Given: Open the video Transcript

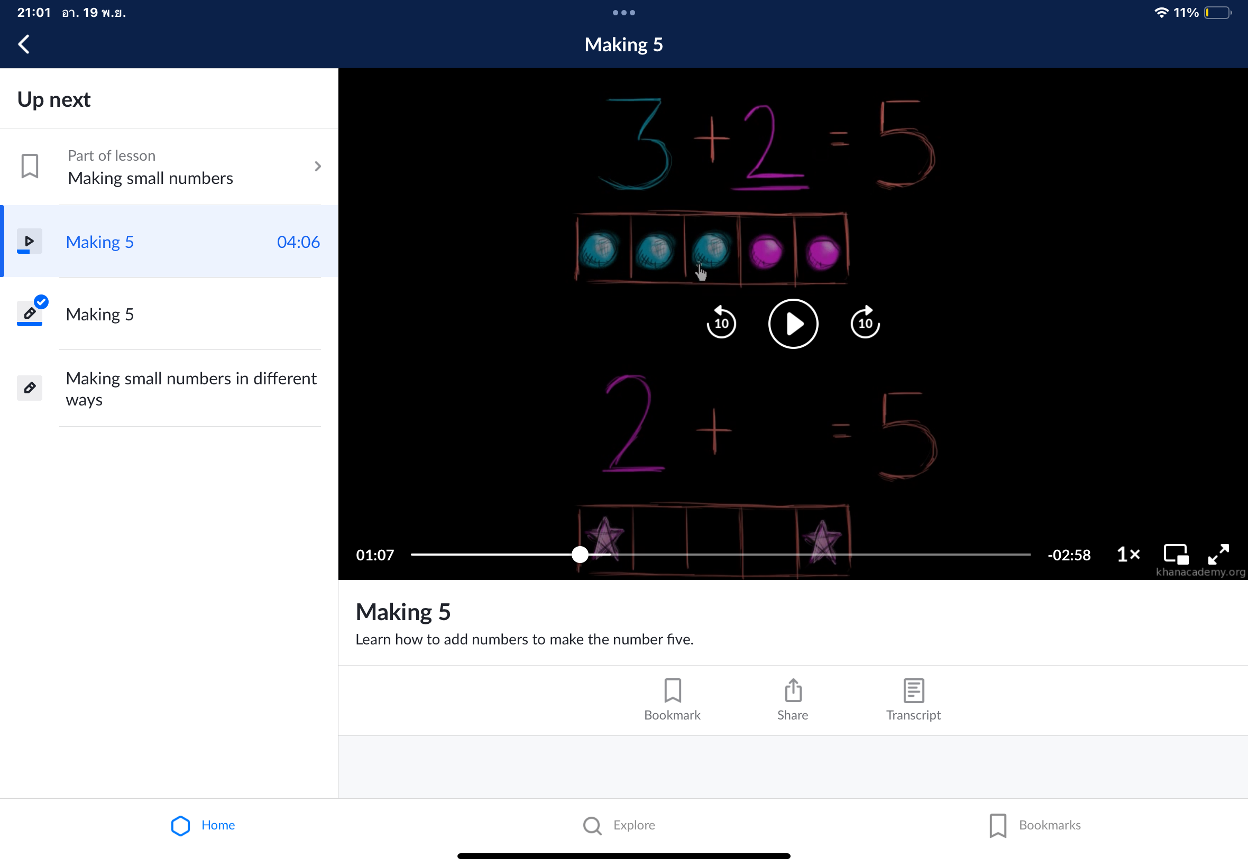Looking at the screenshot, I should pos(913,700).
